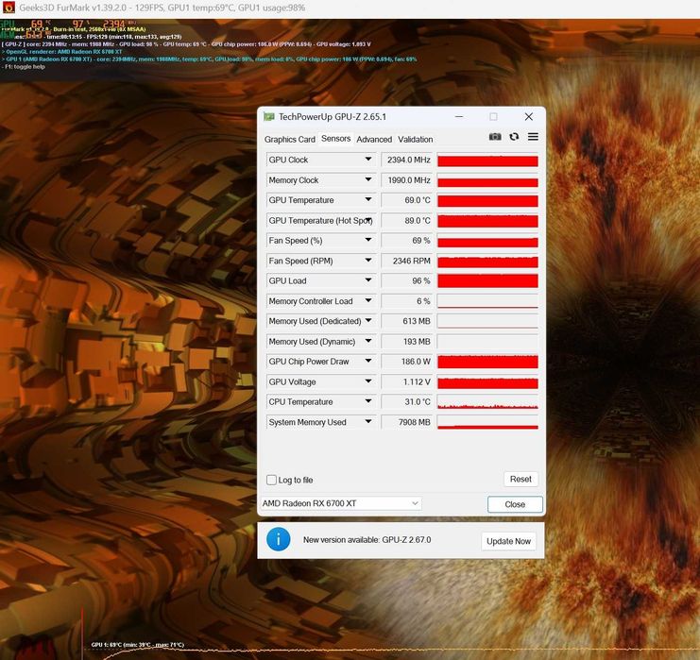Screen dimensions: 700x660
Task: Click the GPU Chip Power Draw graph
Action: click(x=487, y=362)
